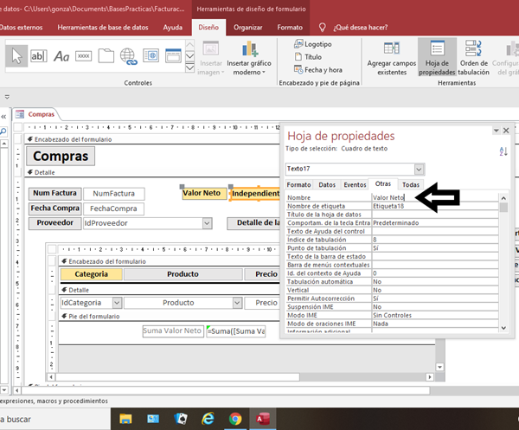Sort properties alphabetically with AZ icon

[x=503, y=151]
